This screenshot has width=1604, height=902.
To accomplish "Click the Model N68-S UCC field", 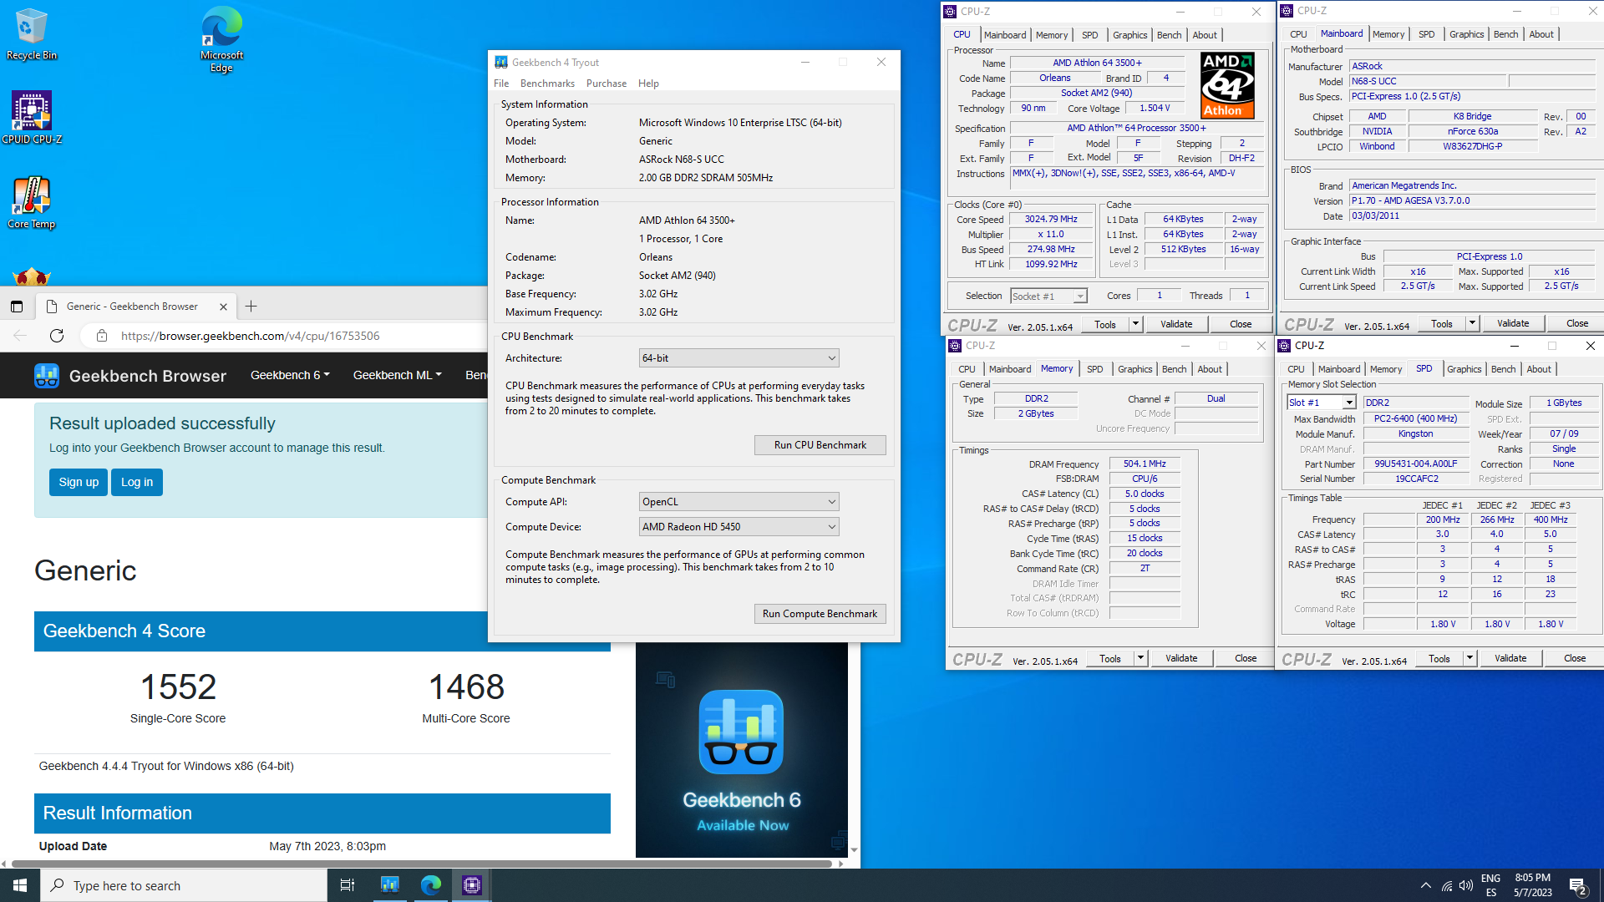I will (x=1428, y=81).
